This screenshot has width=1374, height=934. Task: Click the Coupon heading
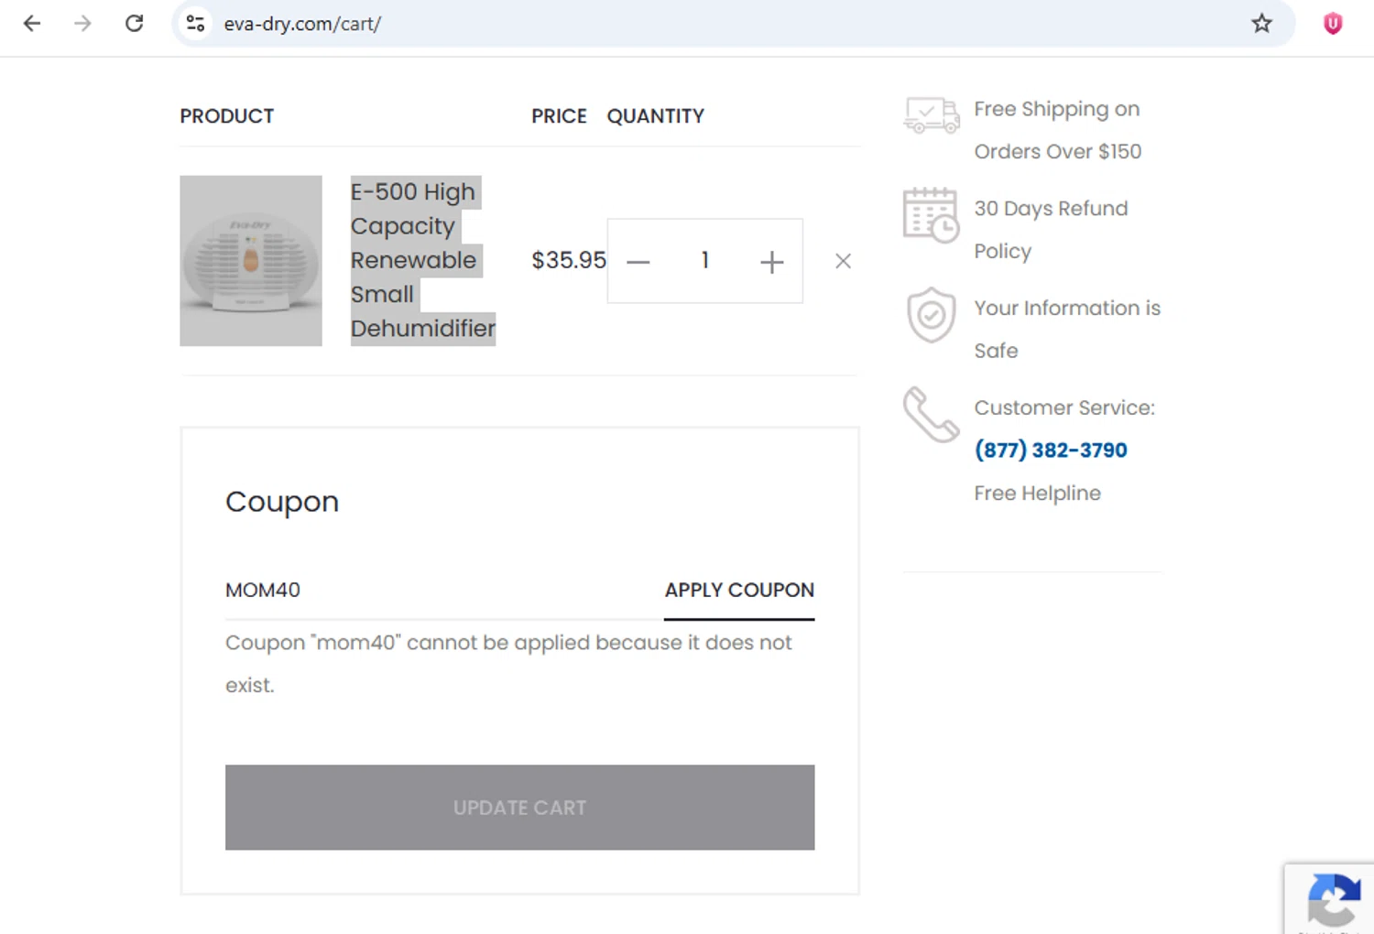pyautogui.click(x=282, y=502)
